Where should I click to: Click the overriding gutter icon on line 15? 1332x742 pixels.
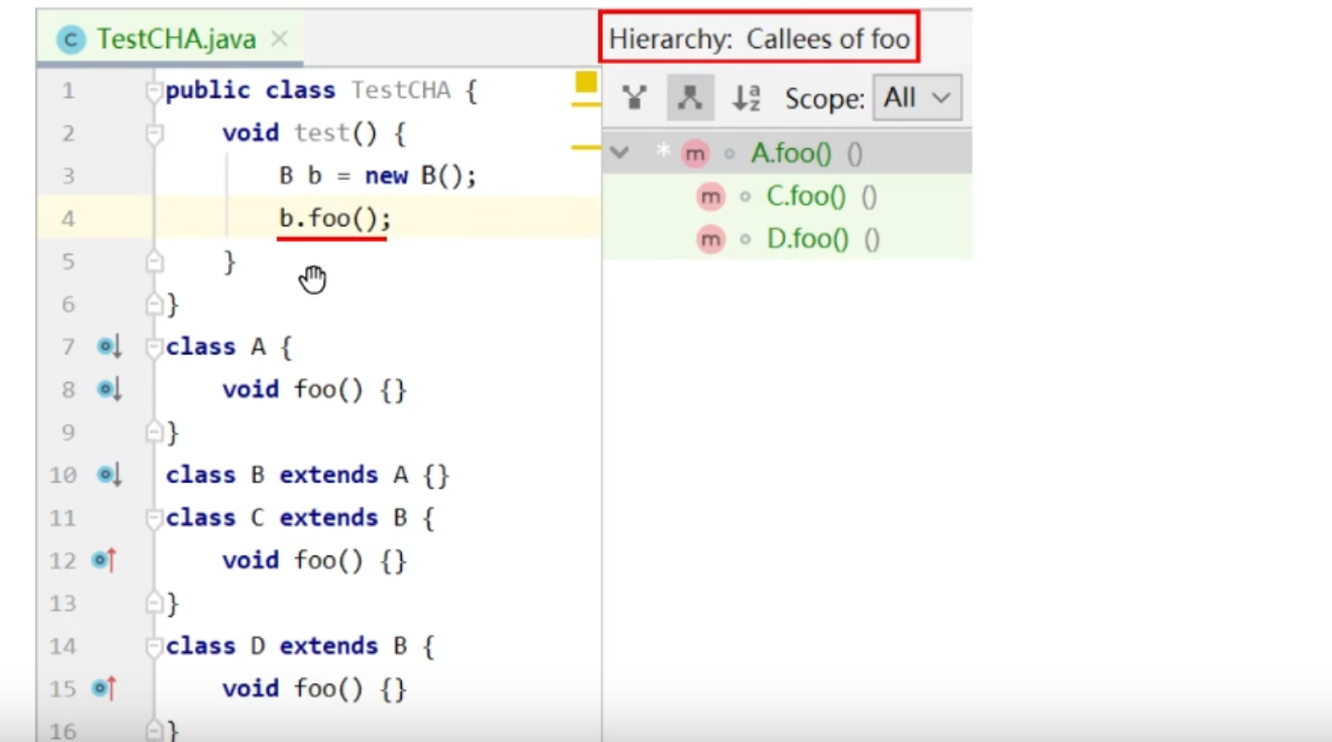pos(105,688)
